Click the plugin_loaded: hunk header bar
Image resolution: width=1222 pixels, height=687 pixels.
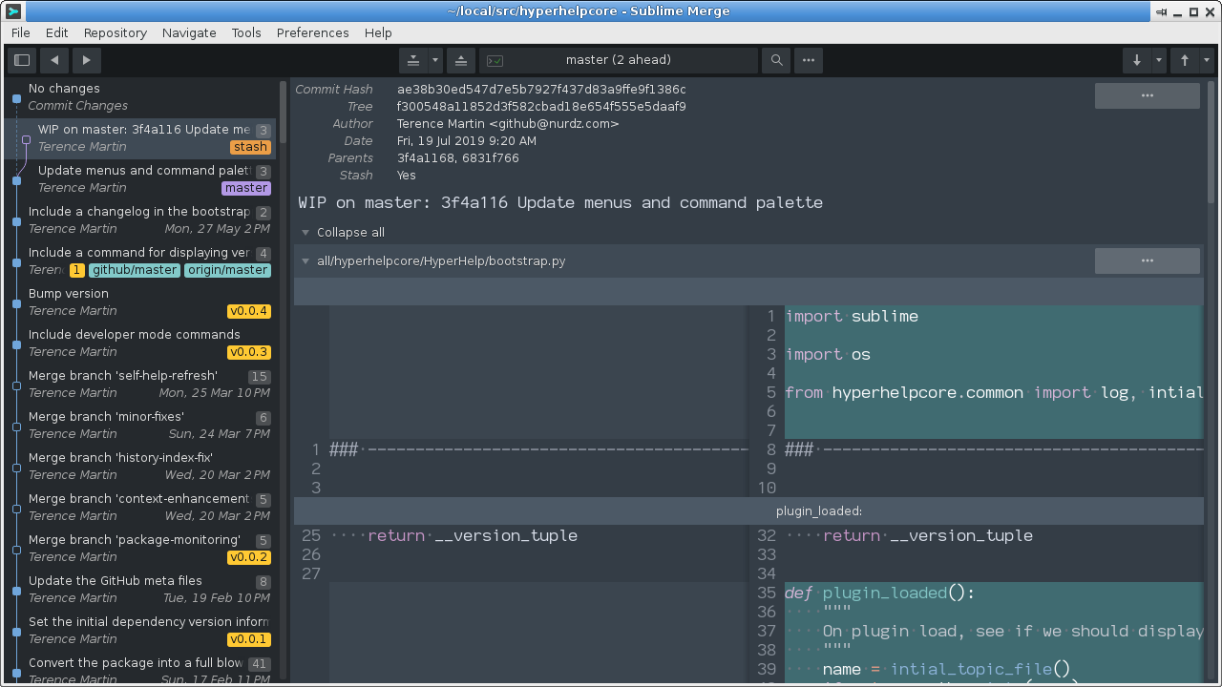coord(748,510)
